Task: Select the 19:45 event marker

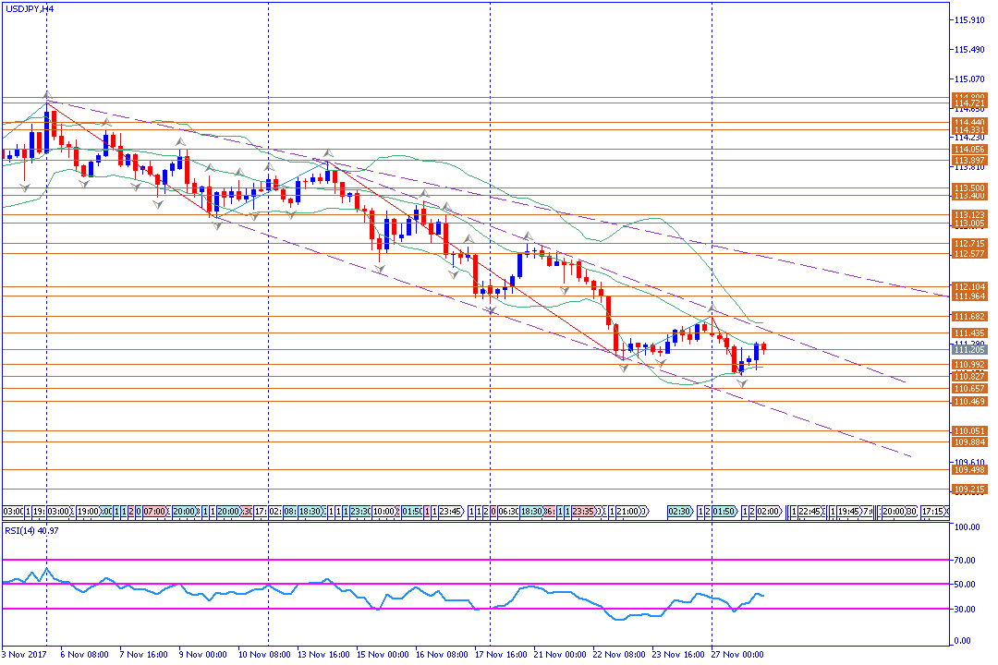Action: (848, 511)
